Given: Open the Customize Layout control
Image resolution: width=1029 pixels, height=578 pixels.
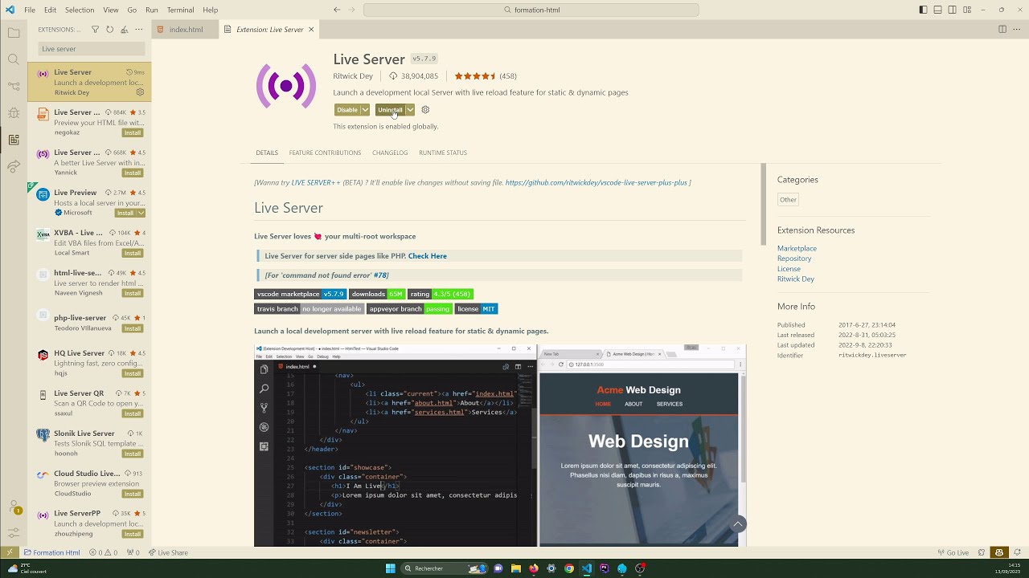Looking at the screenshot, I should click(x=966, y=10).
